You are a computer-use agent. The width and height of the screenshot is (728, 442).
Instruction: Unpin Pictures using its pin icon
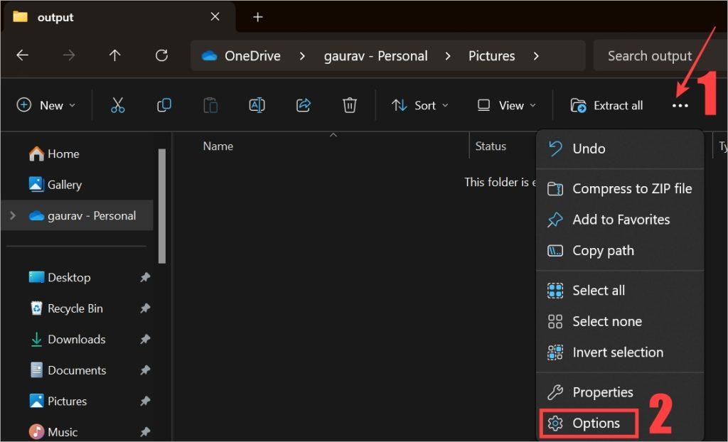pyautogui.click(x=145, y=401)
